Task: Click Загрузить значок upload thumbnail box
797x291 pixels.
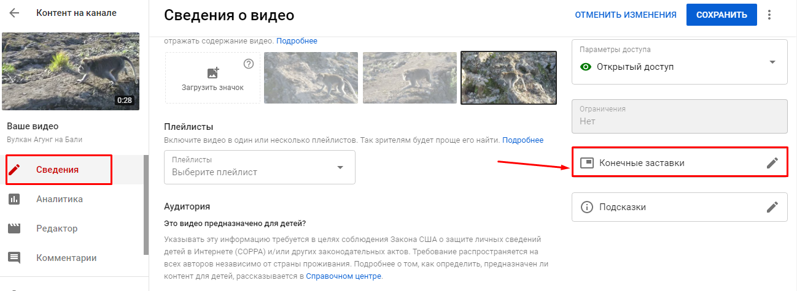Action: 212,78
